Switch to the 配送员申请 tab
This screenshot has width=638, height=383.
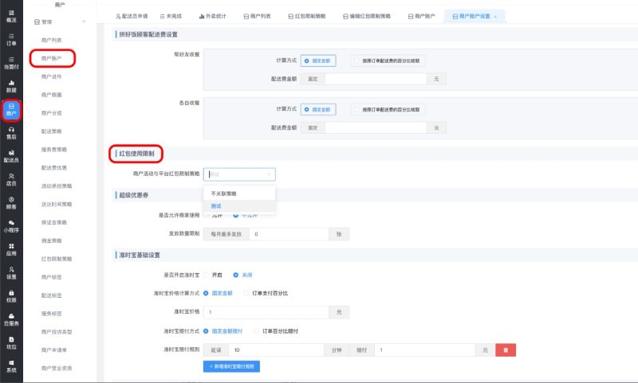pyautogui.click(x=132, y=16)
